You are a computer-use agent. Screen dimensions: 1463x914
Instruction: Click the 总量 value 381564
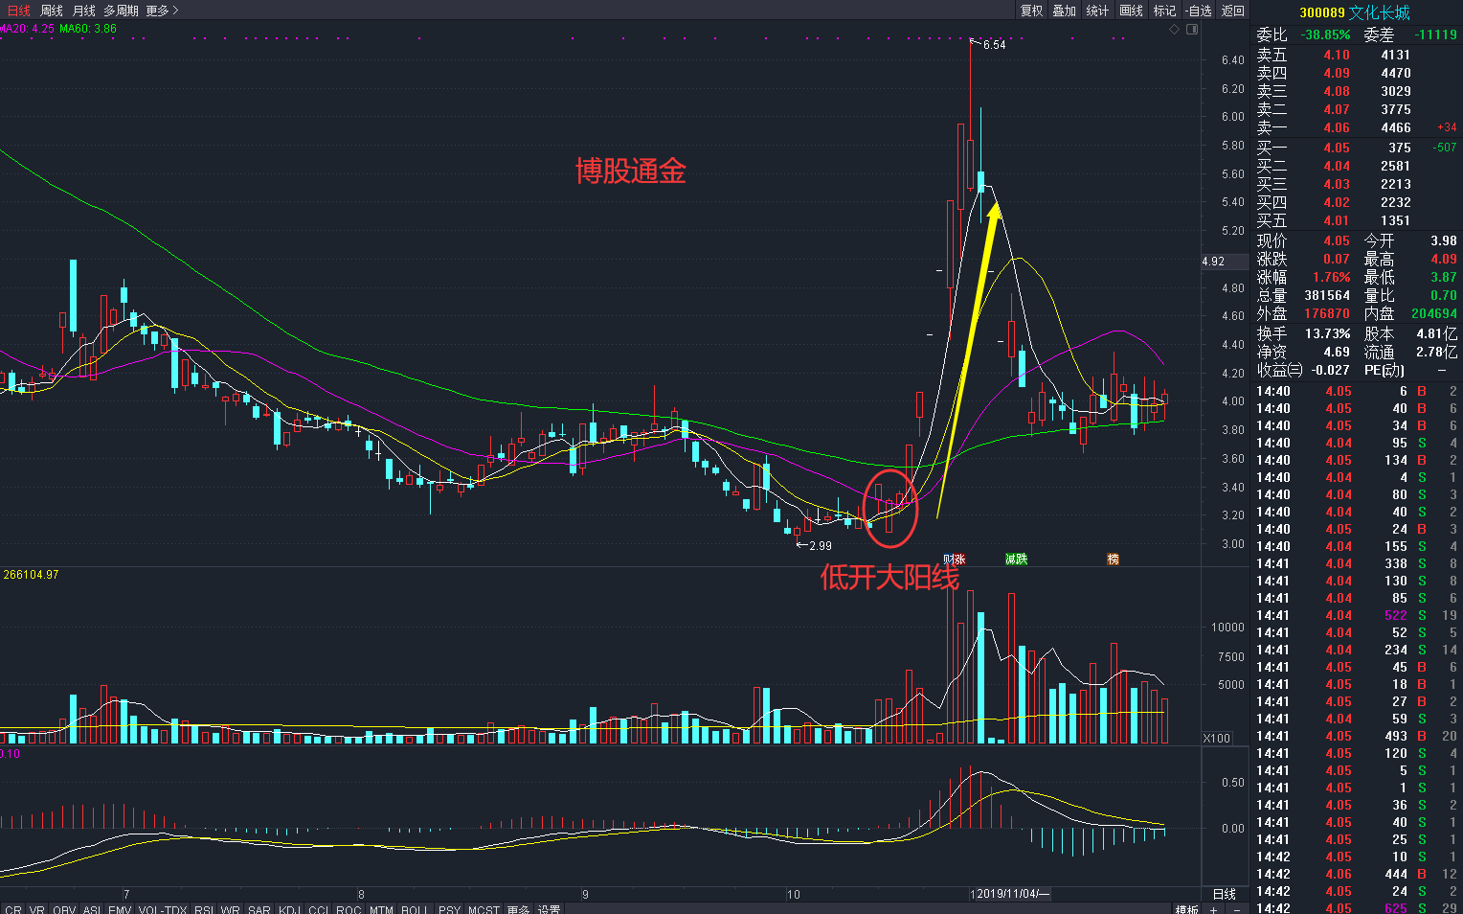[1327, 295]
